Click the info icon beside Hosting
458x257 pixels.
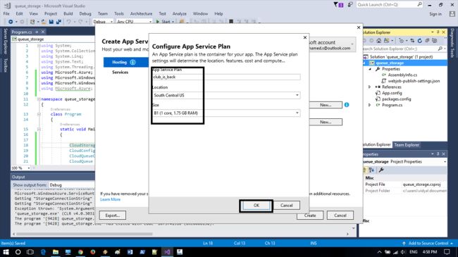tap(132, 62)
